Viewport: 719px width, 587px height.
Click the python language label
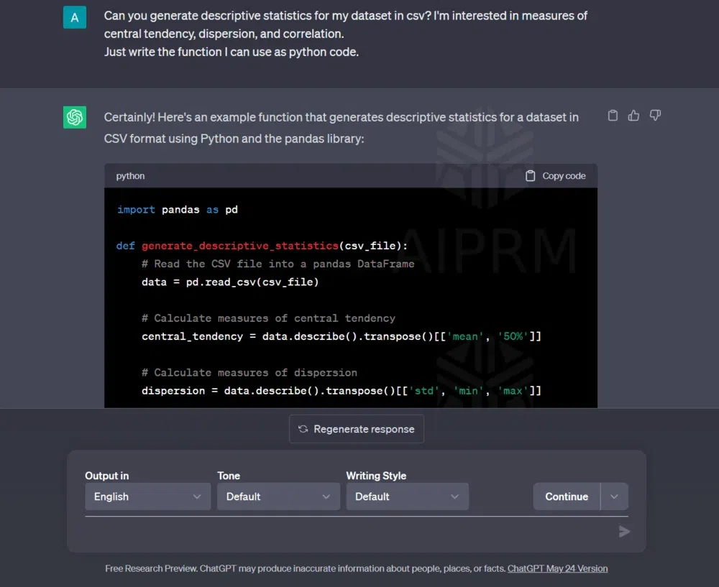coord(130,176)
